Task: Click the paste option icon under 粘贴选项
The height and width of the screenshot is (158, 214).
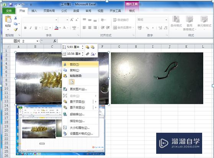Action: (x=72, y=82)
